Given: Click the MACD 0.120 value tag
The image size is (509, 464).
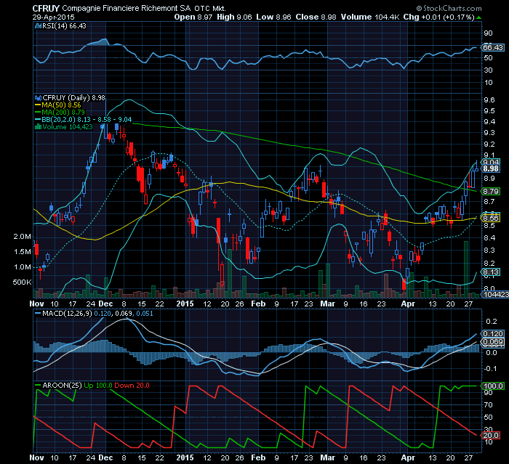Looking at the screenshot, I should 493,334.
